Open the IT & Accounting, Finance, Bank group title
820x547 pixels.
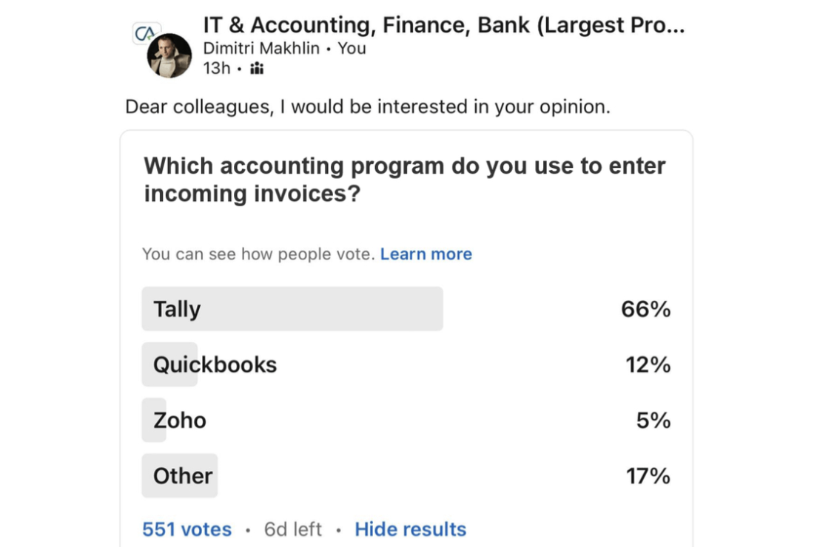tap(443, 25)
